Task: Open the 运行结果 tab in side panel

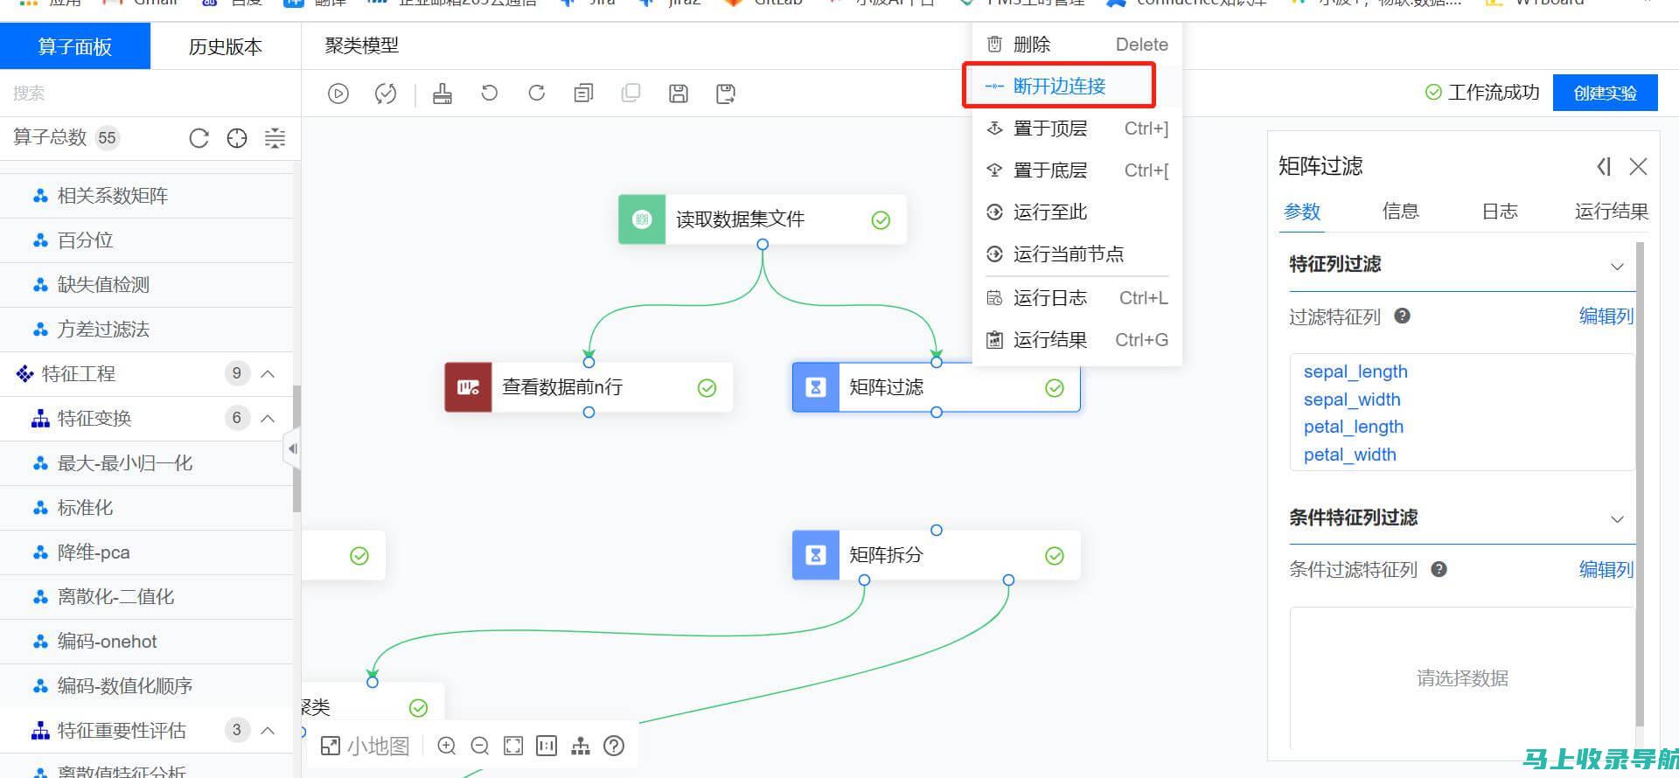Action: (x=1612, y=211)
